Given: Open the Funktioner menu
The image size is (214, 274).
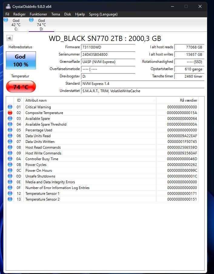Looking at the screenshot, I should (38, 14).
